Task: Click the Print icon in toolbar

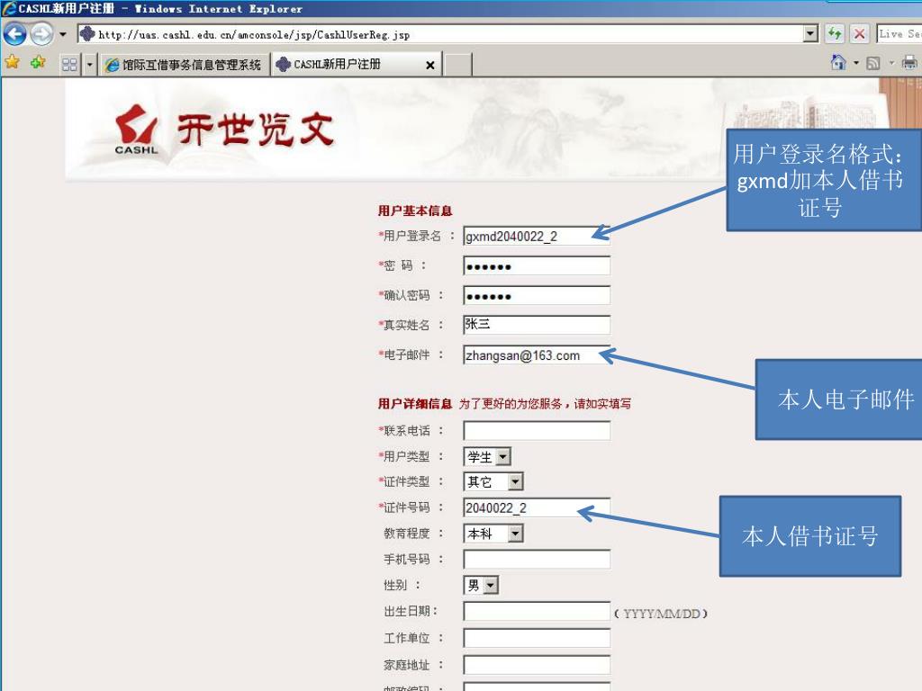Action: pos(909,62)
